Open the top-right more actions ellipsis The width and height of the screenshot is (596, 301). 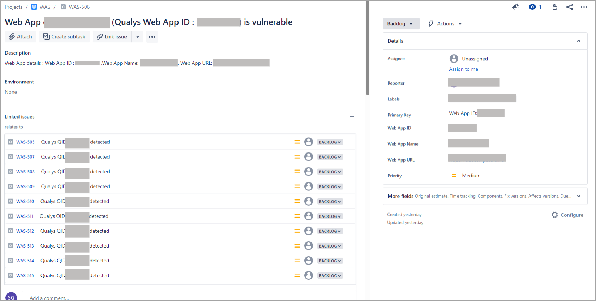[x=584, y=7]
